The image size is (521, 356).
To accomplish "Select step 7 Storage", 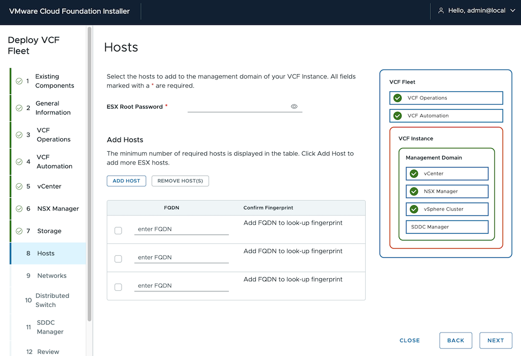I will pos(48,231).
